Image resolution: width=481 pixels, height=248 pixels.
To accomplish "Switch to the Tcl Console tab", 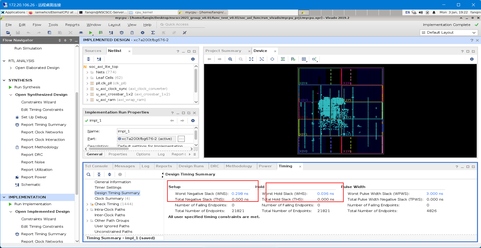I will pyautogui.click(x=96, y=166).
